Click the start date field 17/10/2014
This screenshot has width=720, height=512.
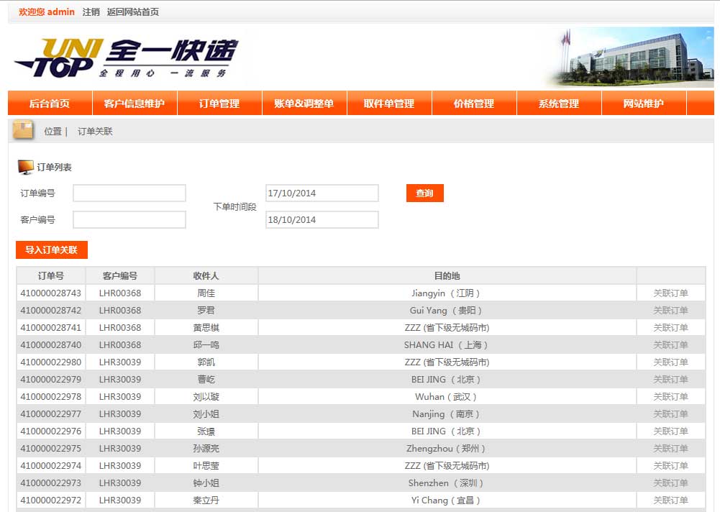coord(322,193)
